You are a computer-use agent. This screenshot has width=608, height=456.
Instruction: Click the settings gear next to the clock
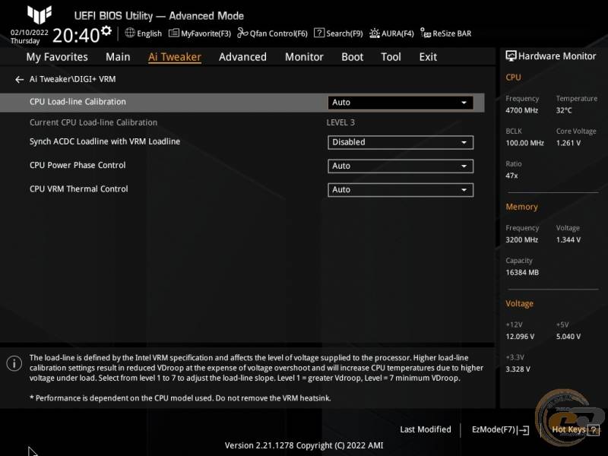coord(106,30)
